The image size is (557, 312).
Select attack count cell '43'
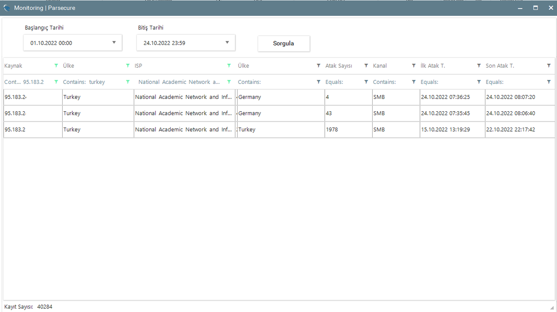click(x=349, y=113)
